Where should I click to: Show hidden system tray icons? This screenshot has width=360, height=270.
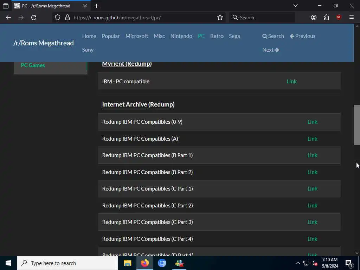coord(297,263)
